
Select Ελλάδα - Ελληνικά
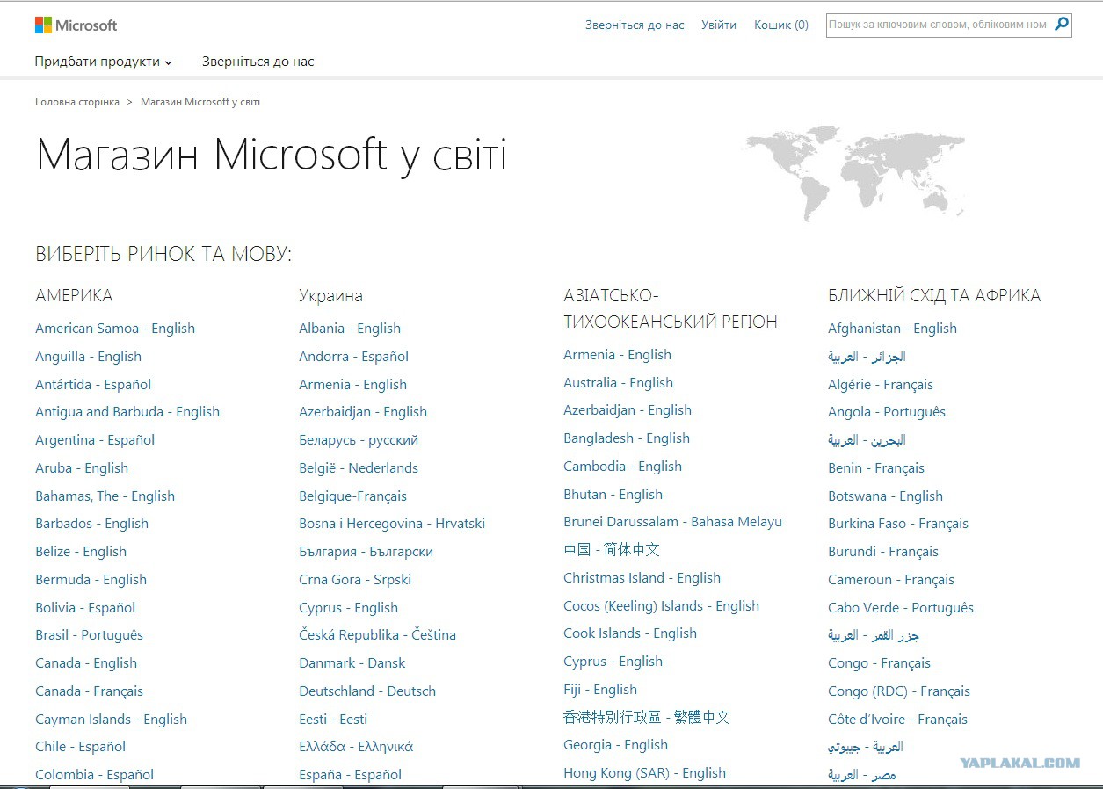click(x=356, y=747)
